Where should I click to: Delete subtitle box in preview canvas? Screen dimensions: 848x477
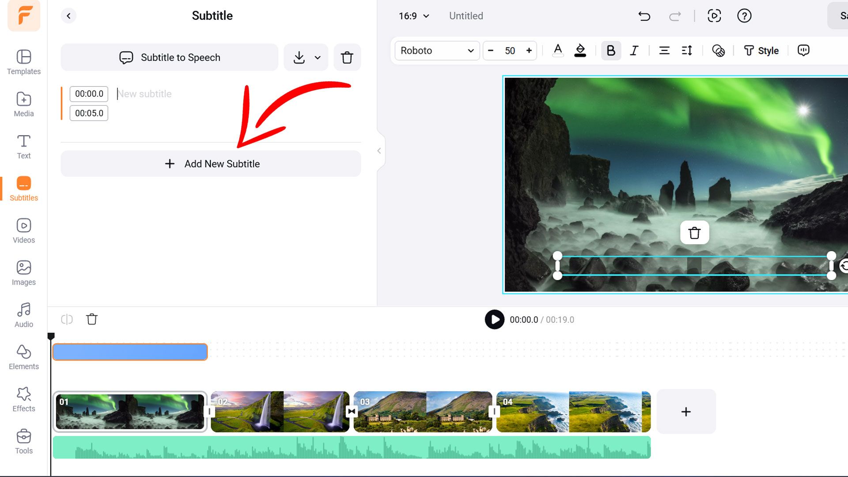[x=694, y=233]
